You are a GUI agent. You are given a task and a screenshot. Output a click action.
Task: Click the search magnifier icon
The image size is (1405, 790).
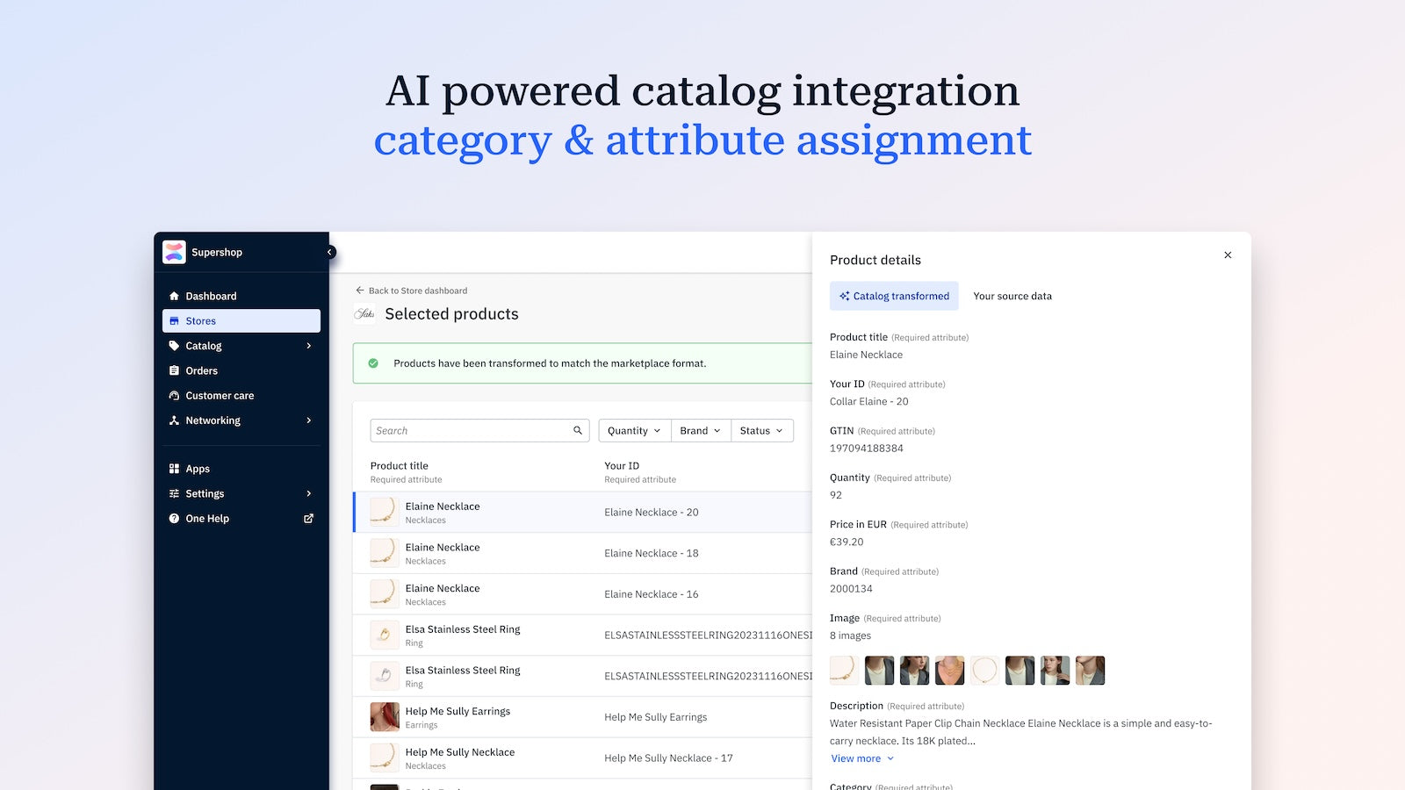(x=577, y=430)
